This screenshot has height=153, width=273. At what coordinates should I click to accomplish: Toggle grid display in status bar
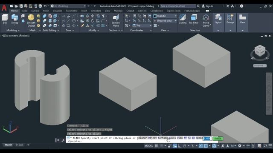(157, 146)
